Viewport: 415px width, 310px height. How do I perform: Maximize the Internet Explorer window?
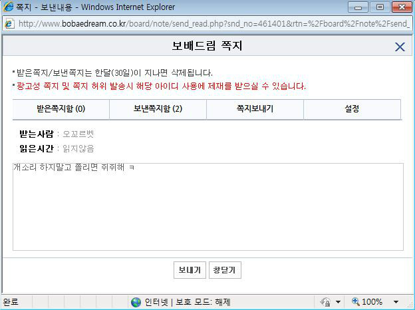(380, 7)
